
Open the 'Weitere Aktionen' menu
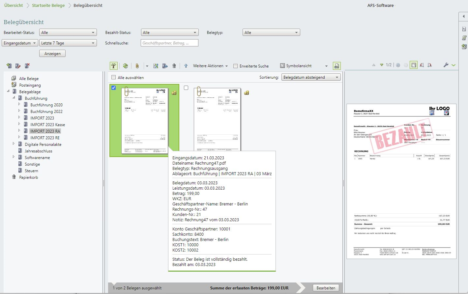[x=210, y=66]
